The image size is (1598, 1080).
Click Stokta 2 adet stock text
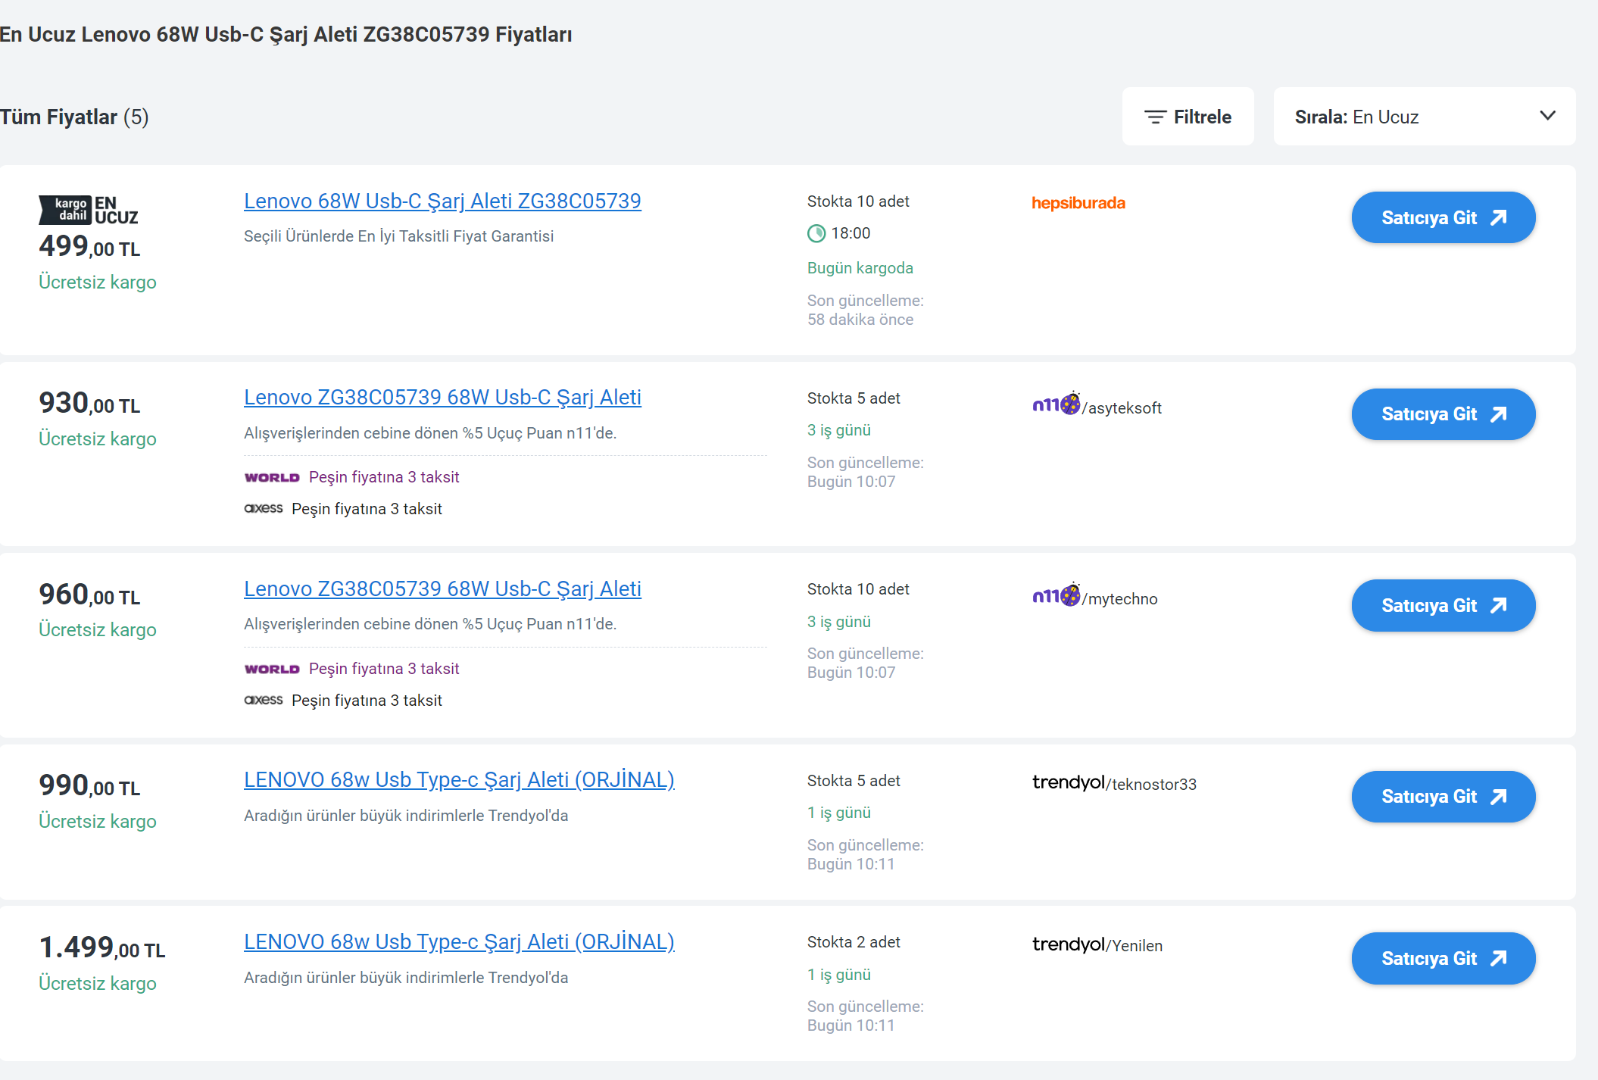coord(854,942)
